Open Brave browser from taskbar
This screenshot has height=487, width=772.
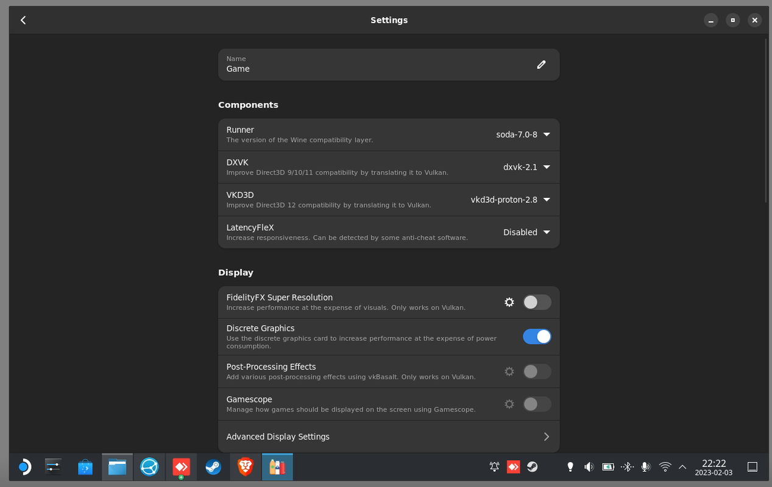(245, 467)
